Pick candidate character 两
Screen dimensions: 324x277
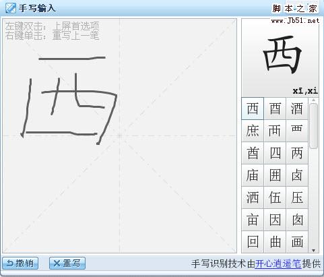click(x=297, y=153)
